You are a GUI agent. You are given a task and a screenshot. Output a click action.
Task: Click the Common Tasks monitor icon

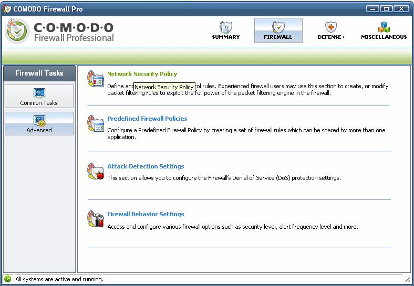(x=39, y=93)
